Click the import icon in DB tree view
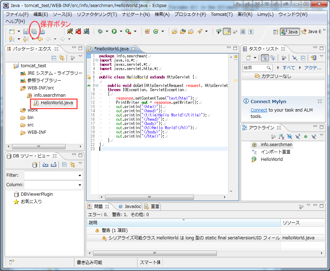Viewport: 330px width, 271px height. [45, 165]
